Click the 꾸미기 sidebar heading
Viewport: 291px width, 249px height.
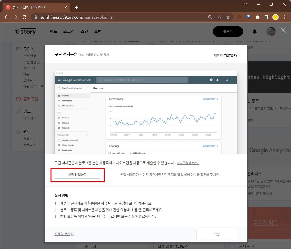tap(29, 49)
